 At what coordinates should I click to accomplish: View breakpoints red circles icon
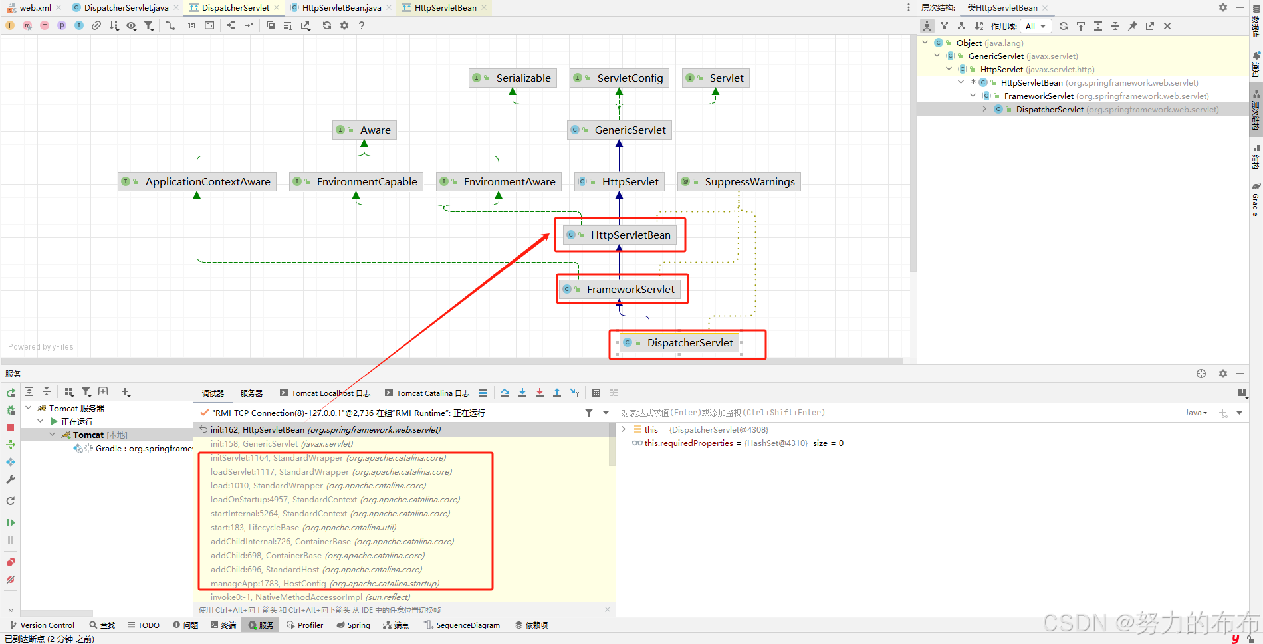[x=11, y=562]
